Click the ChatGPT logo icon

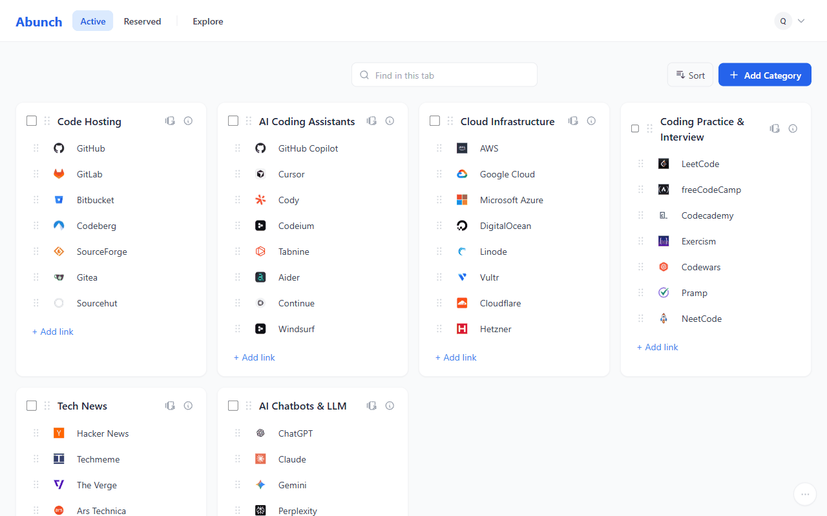click(260, 433)
